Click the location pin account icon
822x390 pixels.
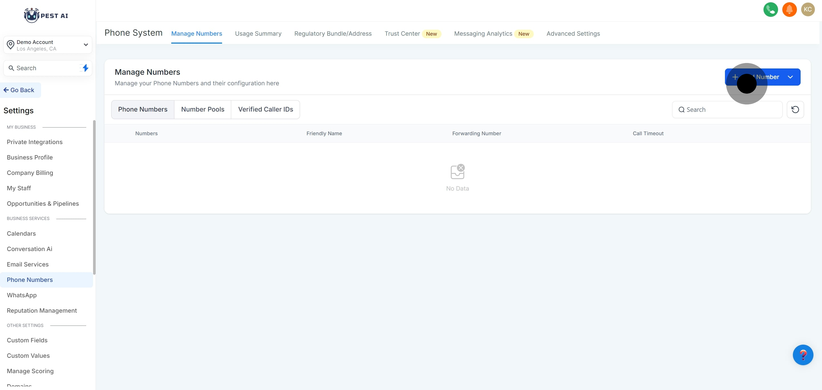click(11, 45)
